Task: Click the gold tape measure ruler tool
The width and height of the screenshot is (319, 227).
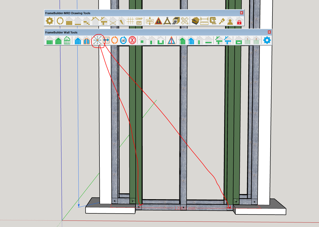Action: 204,21
